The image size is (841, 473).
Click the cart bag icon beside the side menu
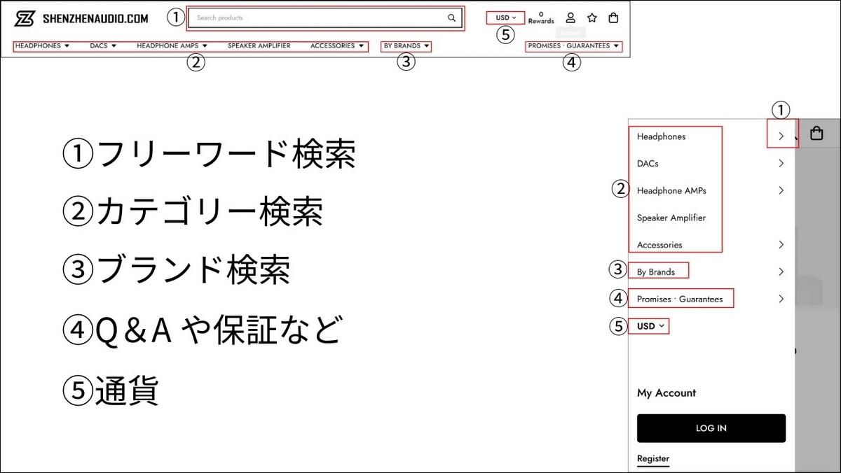click(816, 132)
